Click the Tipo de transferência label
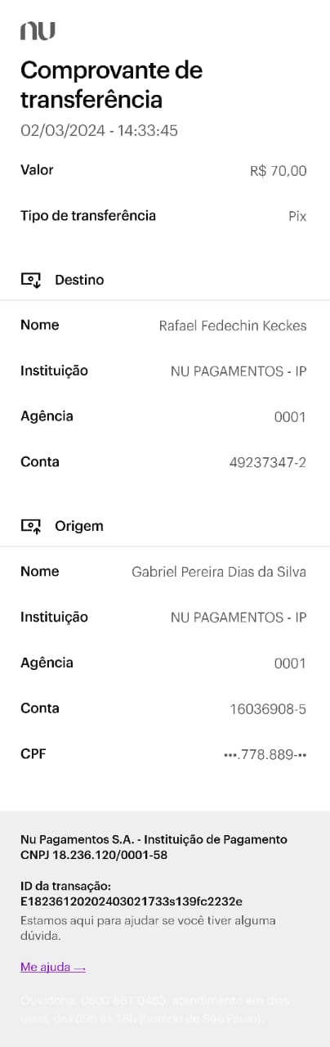This screenshot has width=330, height=1047. 88,216
